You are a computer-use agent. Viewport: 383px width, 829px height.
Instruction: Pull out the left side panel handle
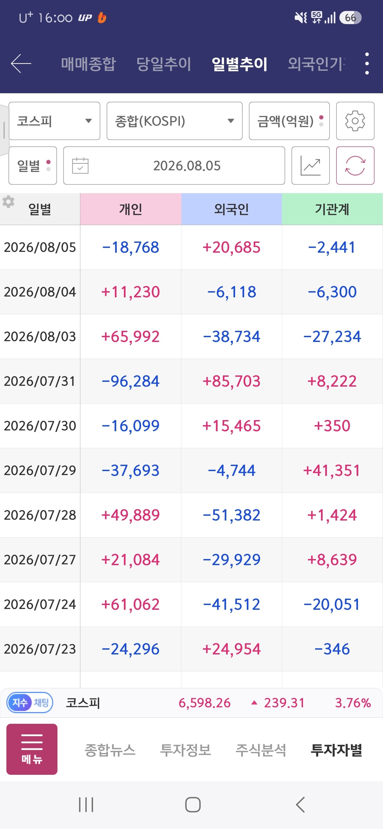(x=4, y=130)
